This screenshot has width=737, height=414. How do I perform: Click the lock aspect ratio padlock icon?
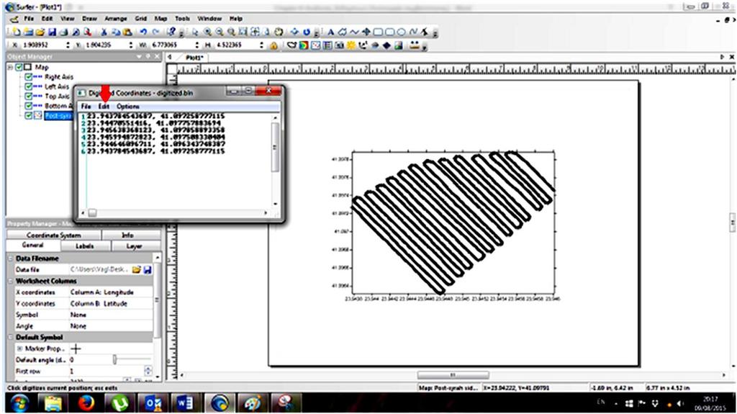click(x=273, y=45)
